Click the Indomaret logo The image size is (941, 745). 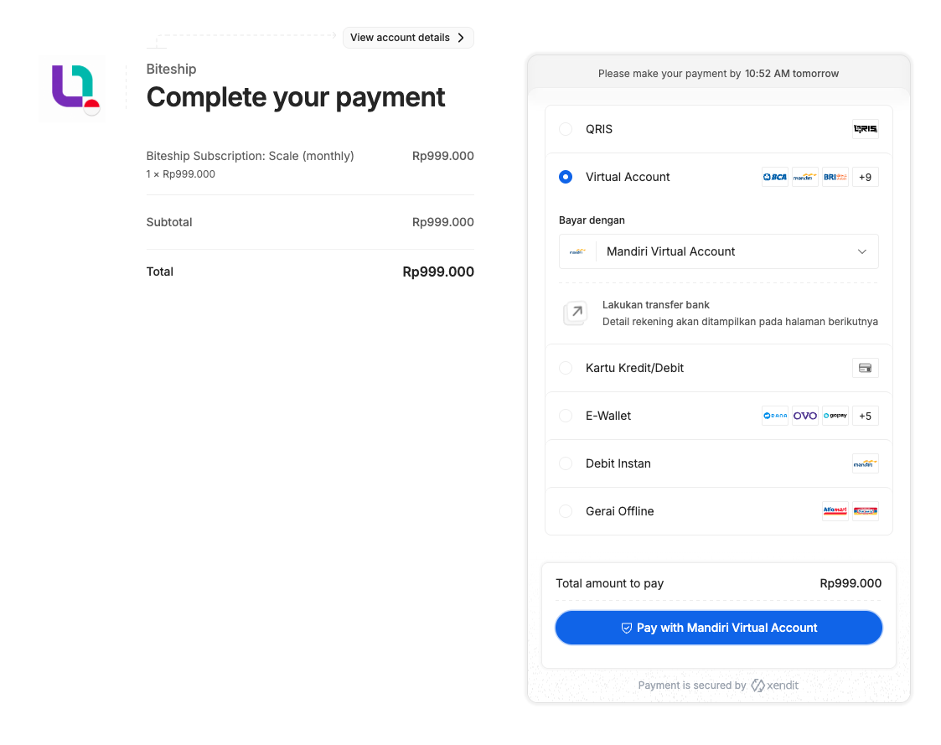(x=866, y=511)
